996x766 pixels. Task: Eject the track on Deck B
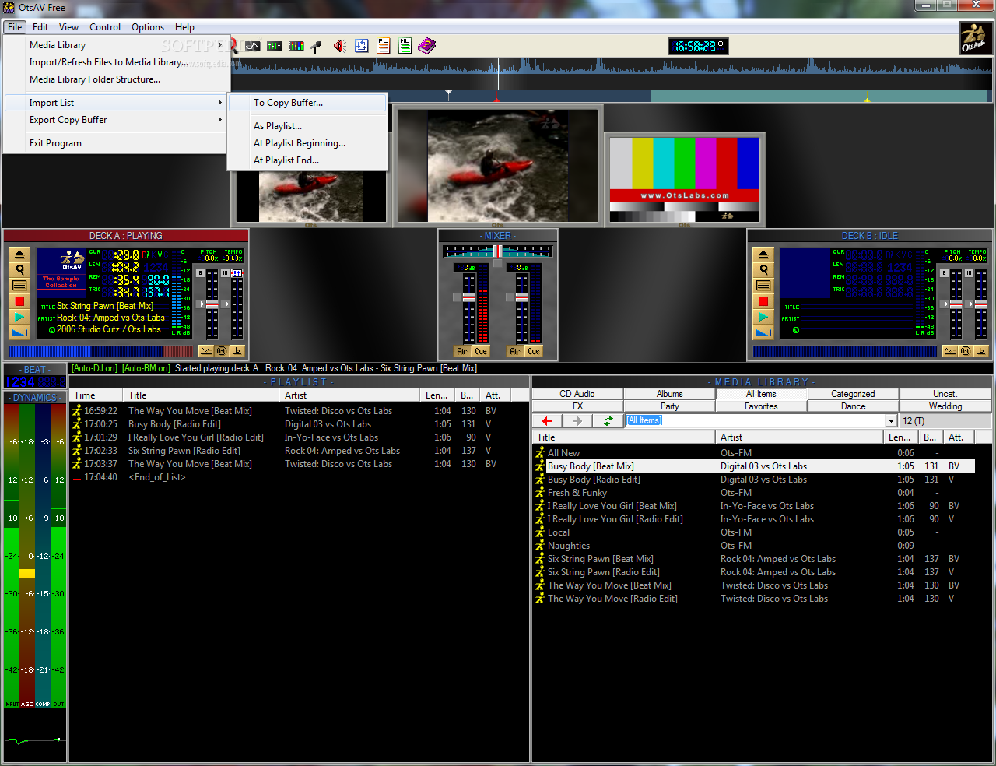click(763, 255)
